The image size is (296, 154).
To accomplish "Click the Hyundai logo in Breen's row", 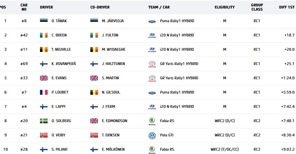I will pyautogui.click(x=152, y=36).
